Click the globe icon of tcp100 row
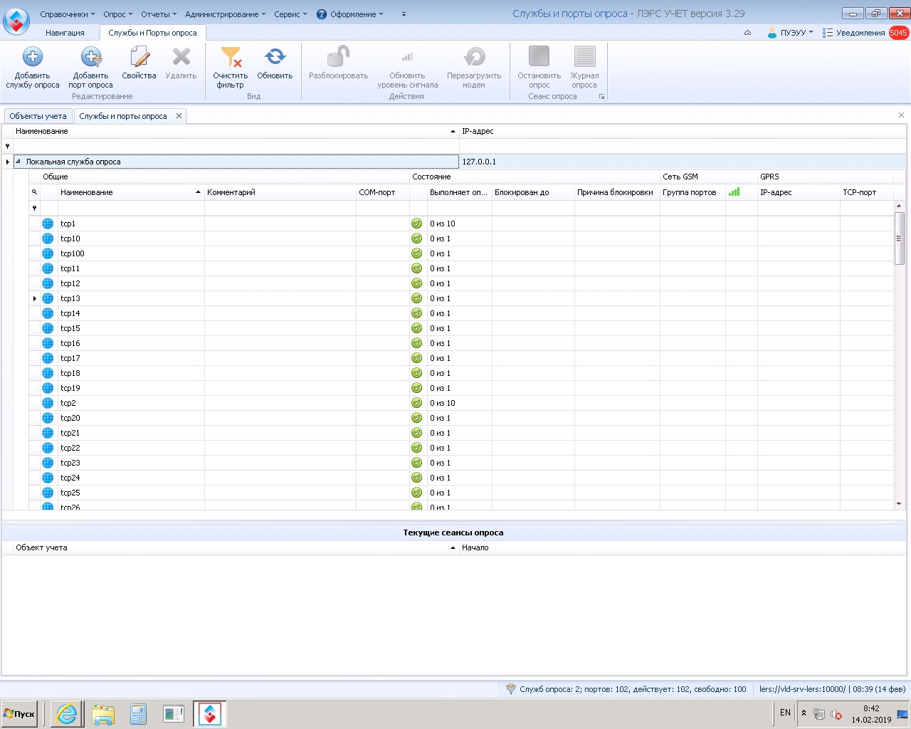 point(48,253)
